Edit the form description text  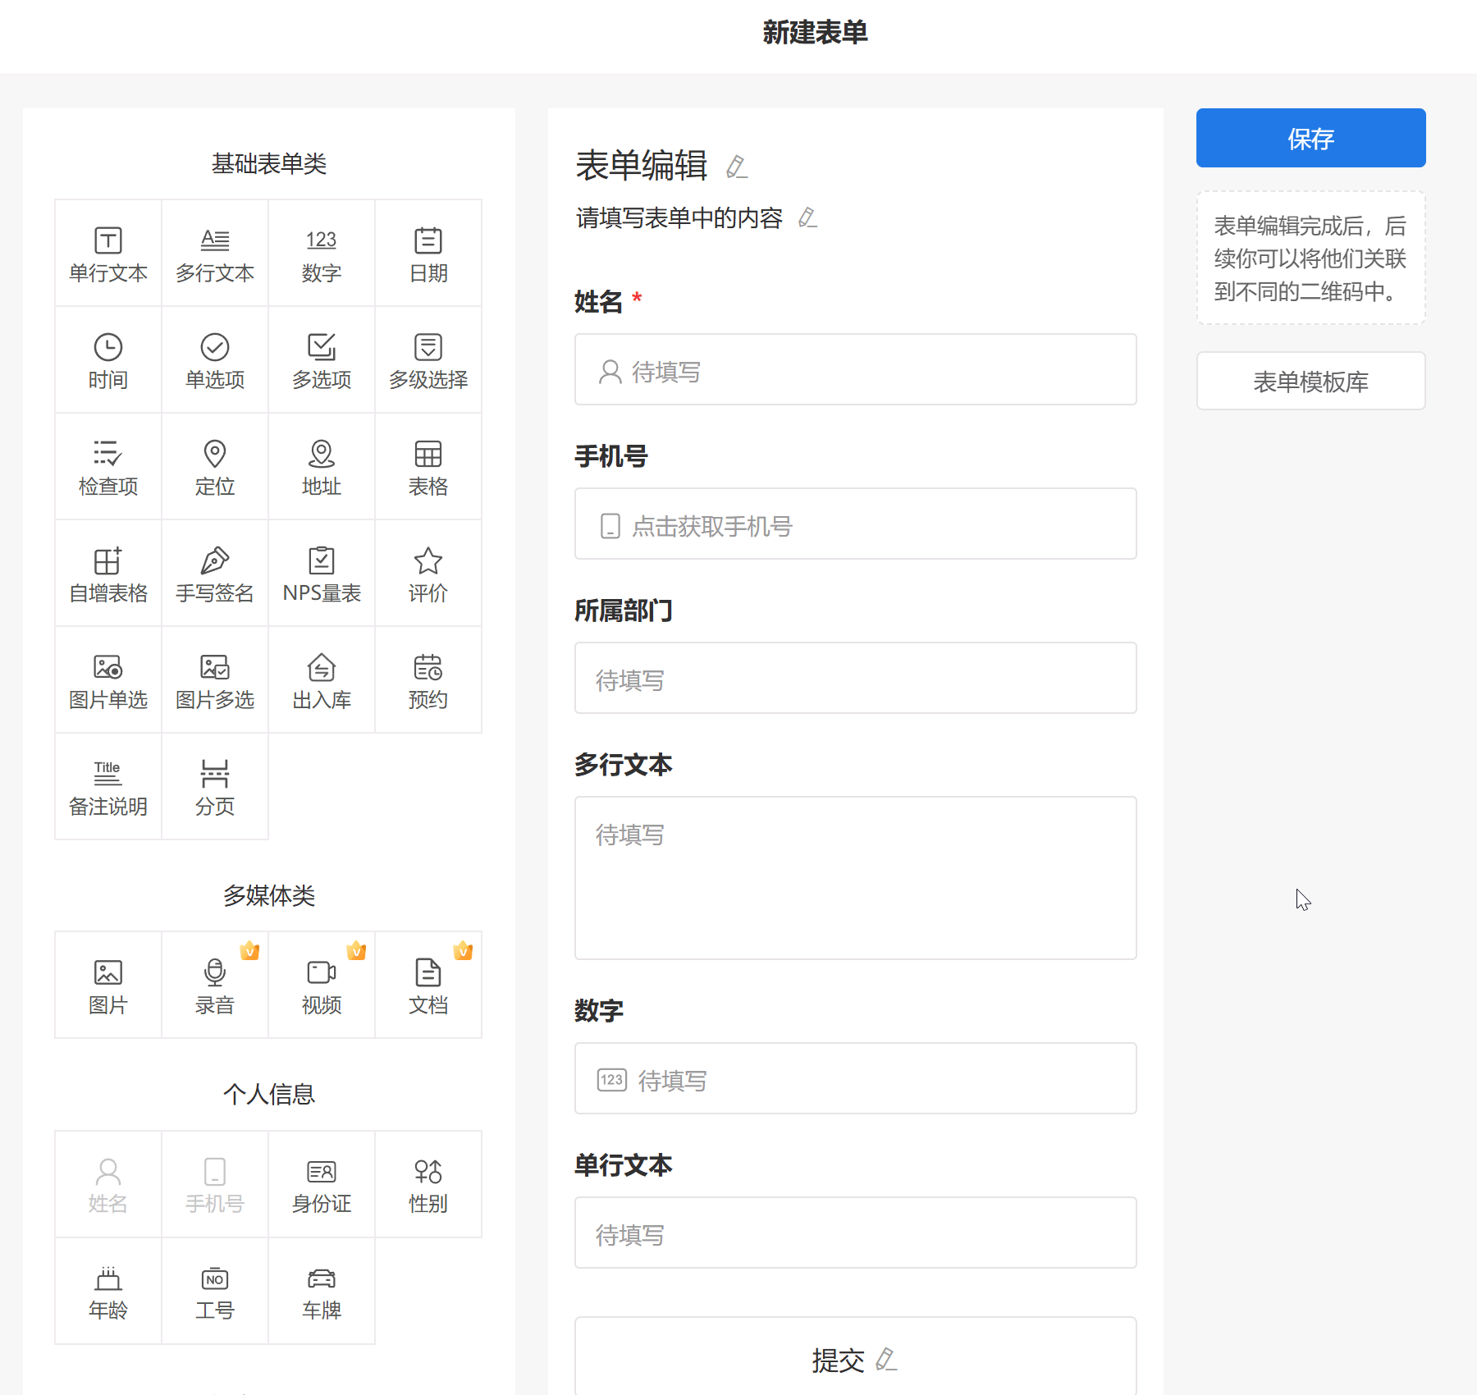coord(807,217)
